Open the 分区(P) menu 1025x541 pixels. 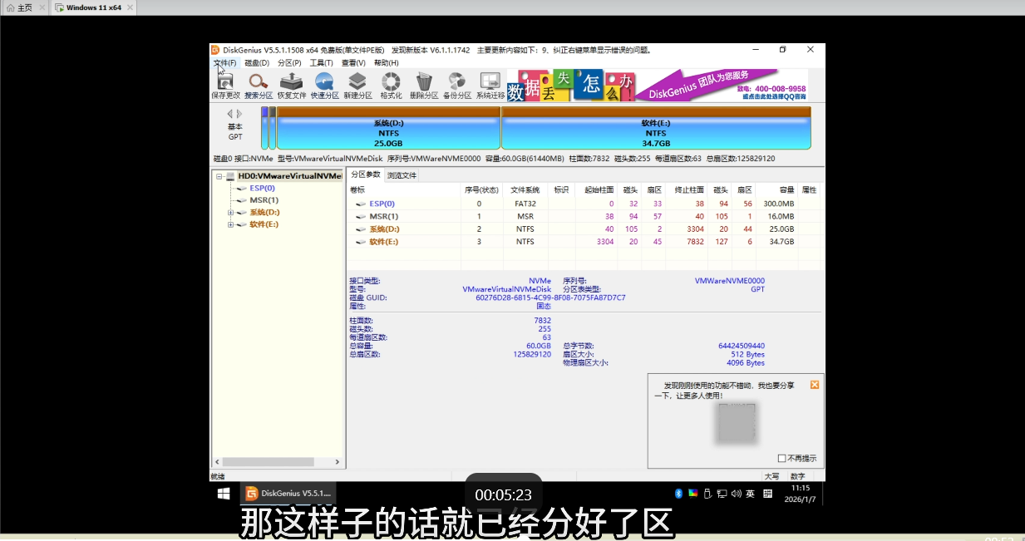point(289,63)
